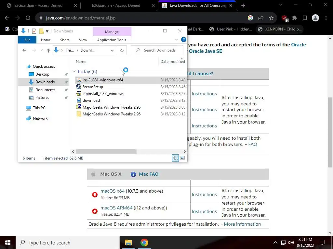Click Explorer's New folder quick access icon
333x249 pixels.
(x=41, y=31)
